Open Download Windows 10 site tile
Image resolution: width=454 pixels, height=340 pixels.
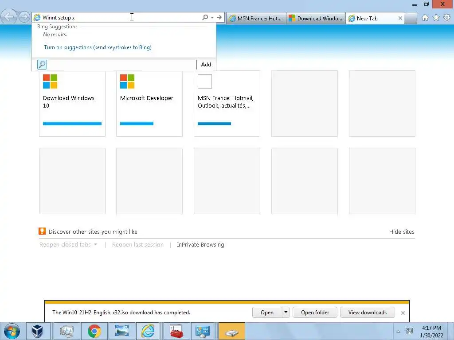pyautogui.click(x=72, y=104)
